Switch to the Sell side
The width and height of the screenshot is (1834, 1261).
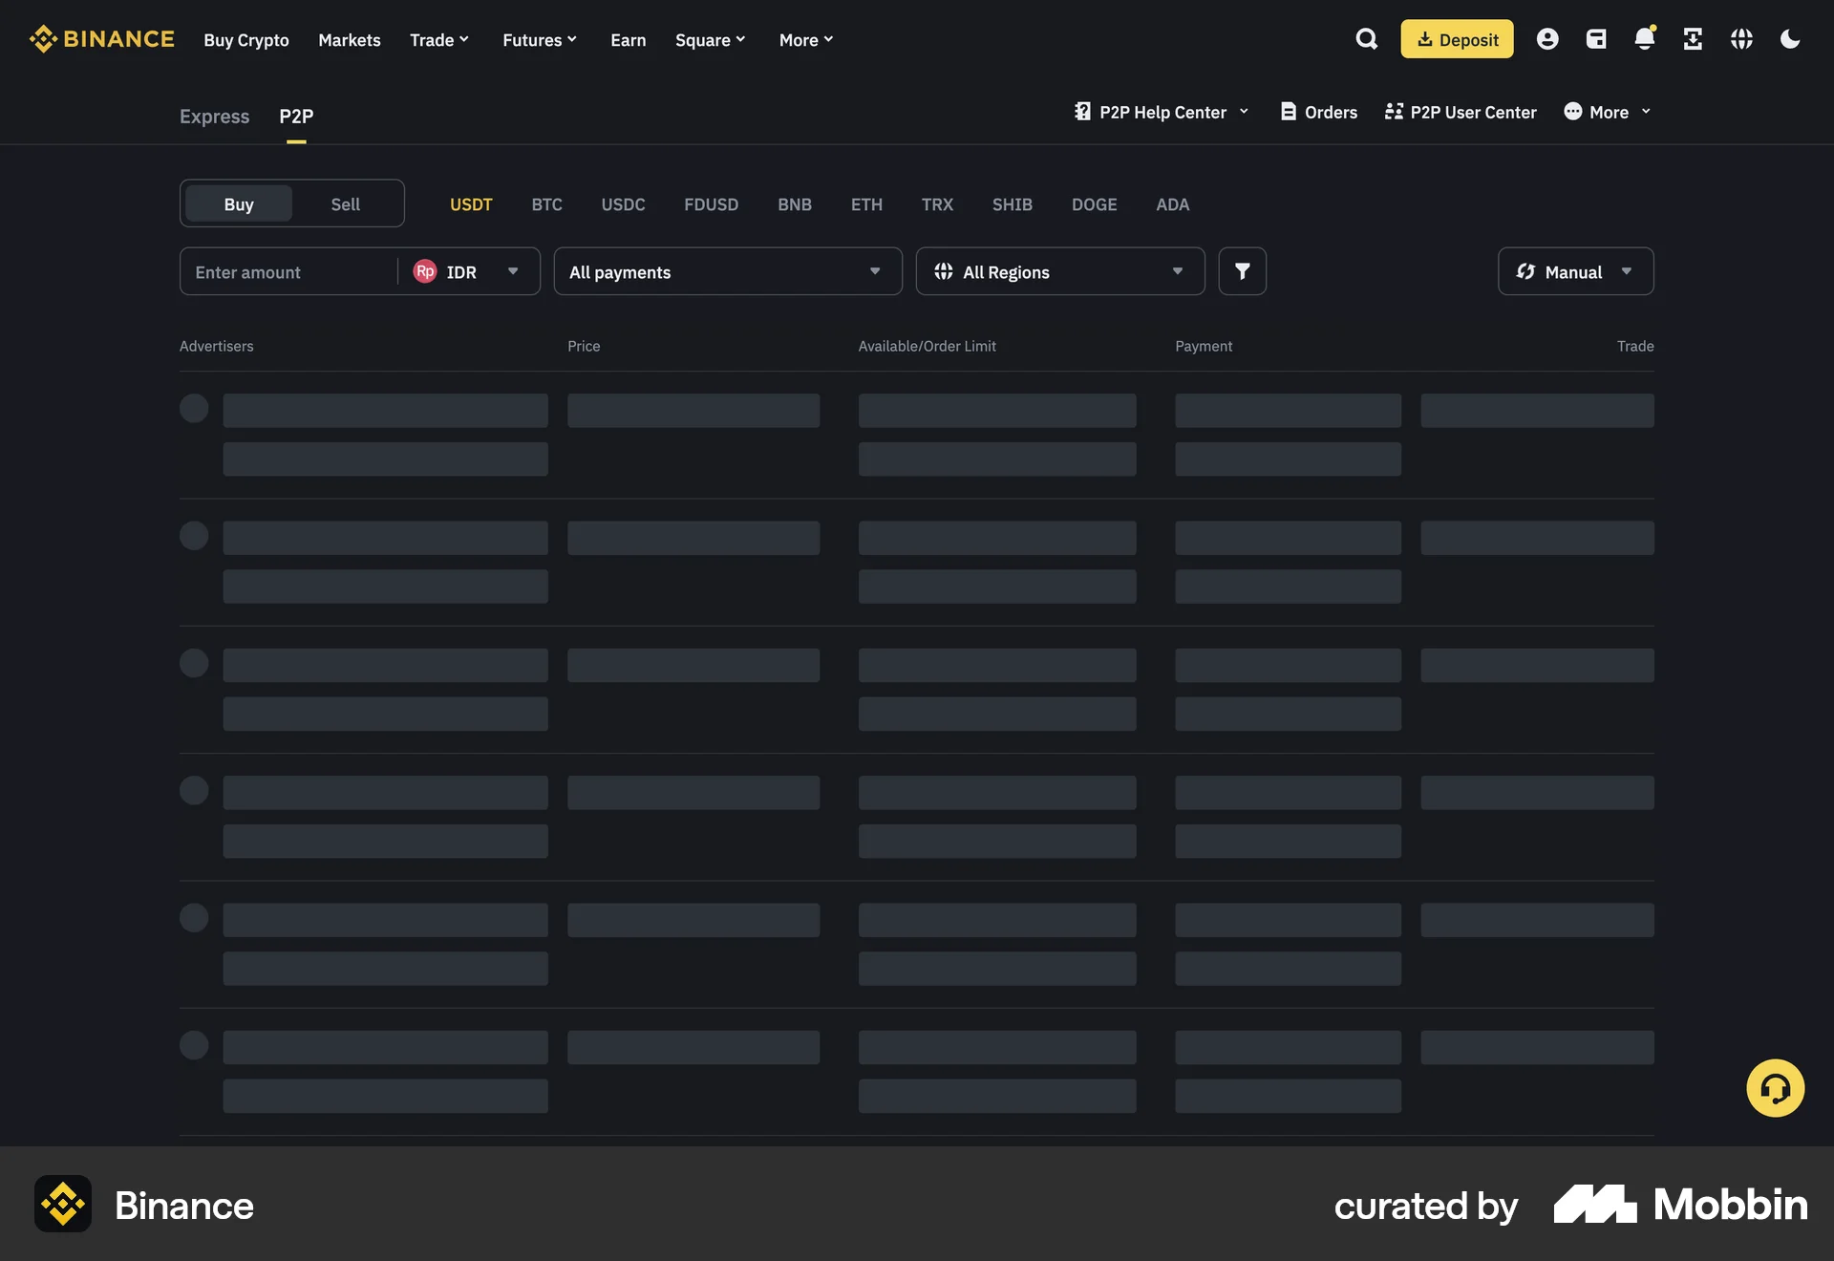[346, 203]
